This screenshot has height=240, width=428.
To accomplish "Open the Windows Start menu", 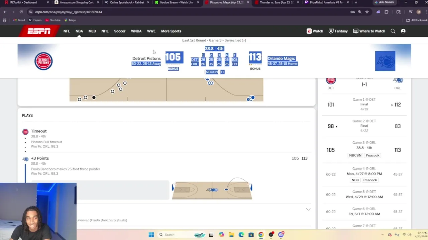I will (151, 235).
